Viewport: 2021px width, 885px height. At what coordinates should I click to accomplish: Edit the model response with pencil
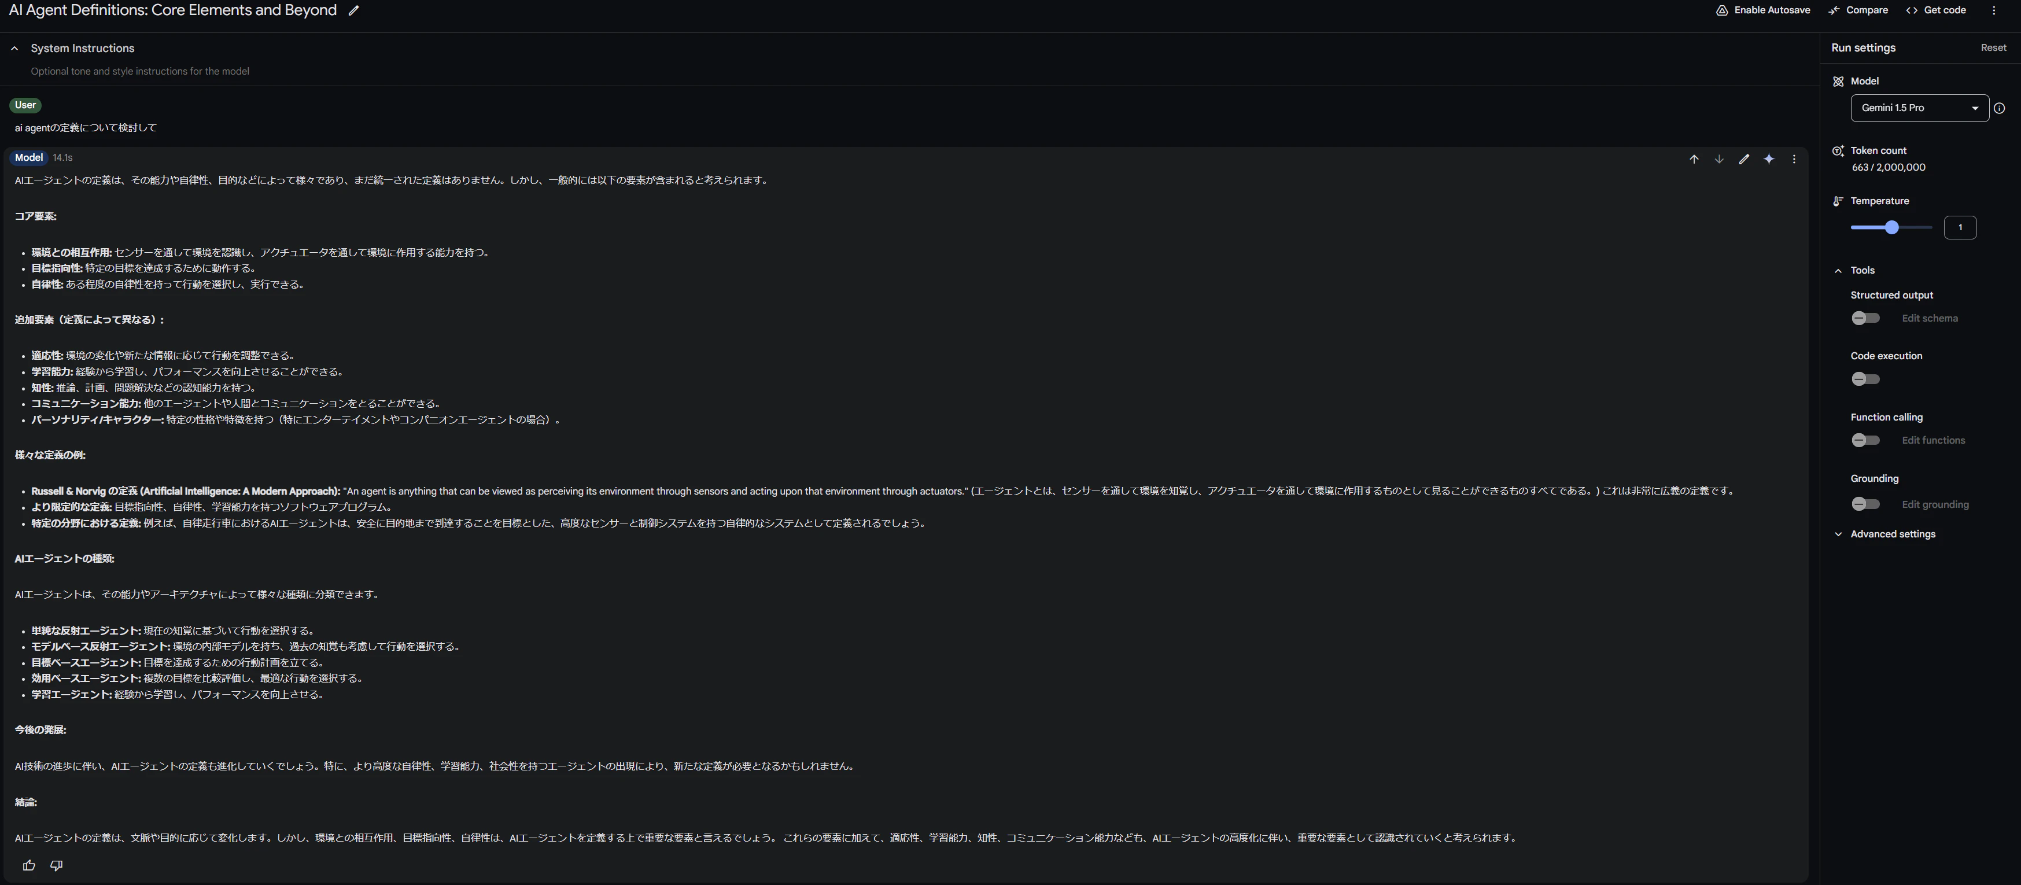click(x=1744, y=159)
